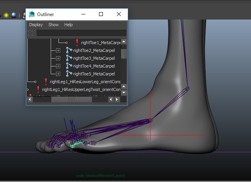Expand the rightToe5_MetaCarpel node
This screenshot has height=182, width=251.
click(58, 74)
